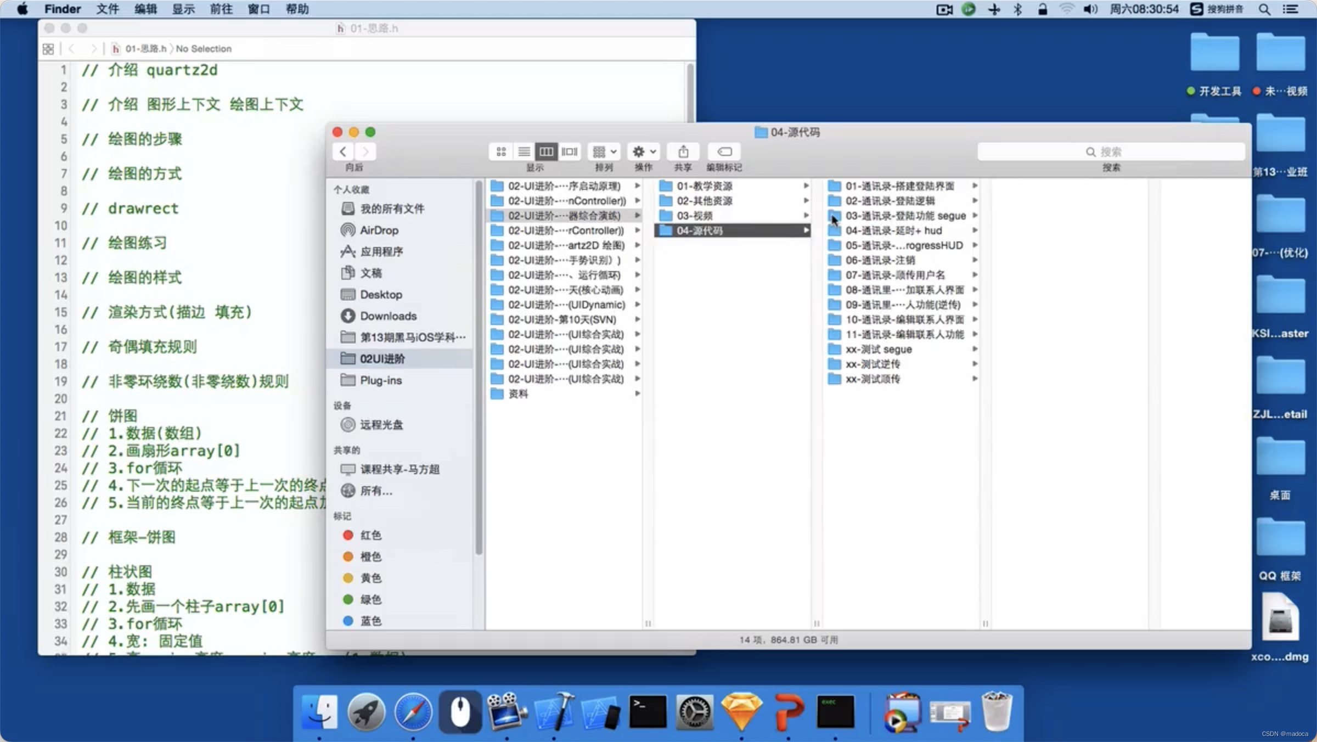
Task: Click the Launchpad rocket icon
Action: pyautogui.click(x=367, y=712)
